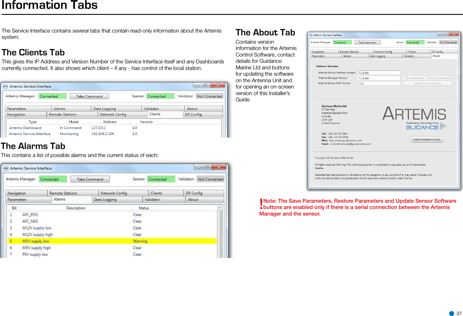Select the M5V supply high alarm row
Screen dimensions: 463x316
point(112,248)
